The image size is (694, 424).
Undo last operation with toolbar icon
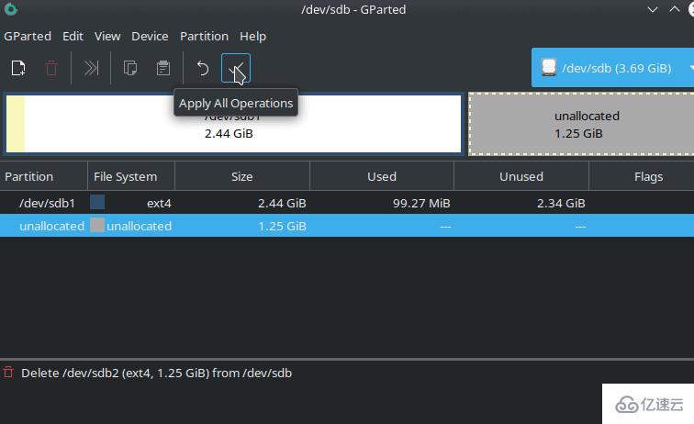[202, 68]
